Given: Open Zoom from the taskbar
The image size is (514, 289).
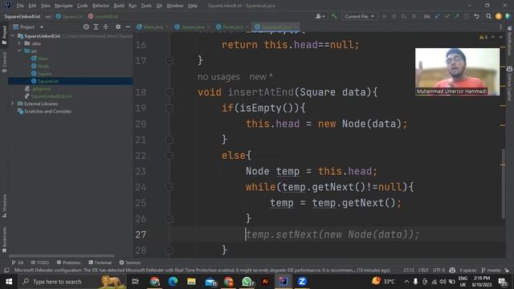Looking at the screenshot, I should click(x=302, y=282).
